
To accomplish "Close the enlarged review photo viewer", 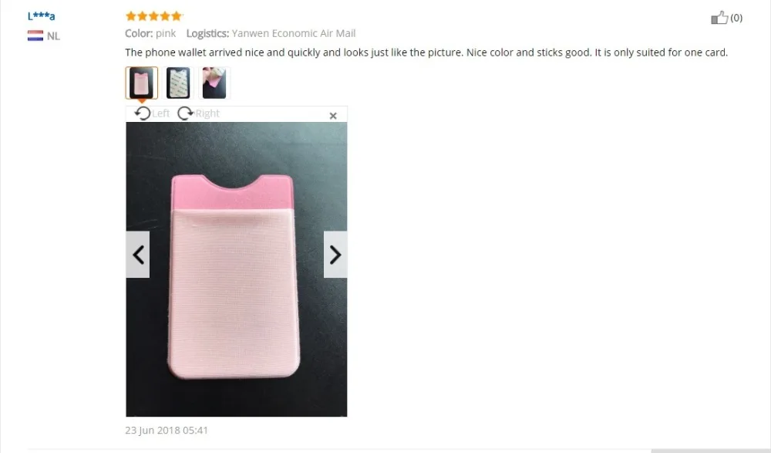I will (333, 116).
